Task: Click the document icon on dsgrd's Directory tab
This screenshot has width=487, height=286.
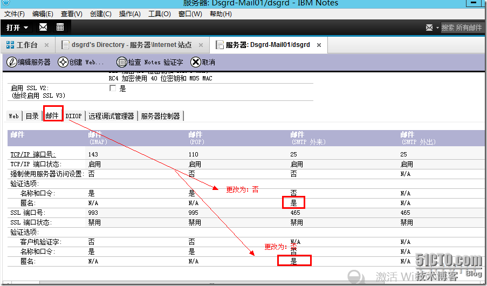Action: (65, 45)
